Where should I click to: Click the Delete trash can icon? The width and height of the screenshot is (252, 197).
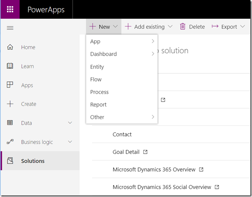point(183,26)
